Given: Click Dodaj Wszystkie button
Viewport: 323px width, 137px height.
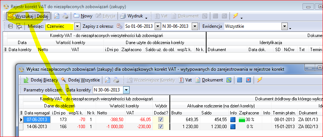Looking at the screenshot, I should coord(80,80).
